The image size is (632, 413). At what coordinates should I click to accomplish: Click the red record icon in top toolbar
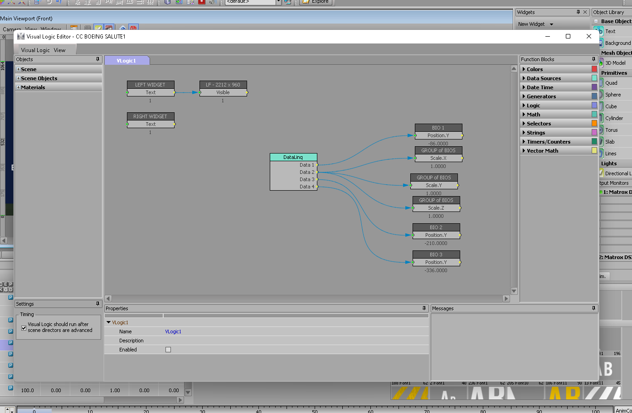point(202,2)
